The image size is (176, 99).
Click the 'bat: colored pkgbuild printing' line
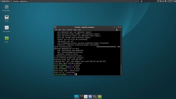[70, 52]
